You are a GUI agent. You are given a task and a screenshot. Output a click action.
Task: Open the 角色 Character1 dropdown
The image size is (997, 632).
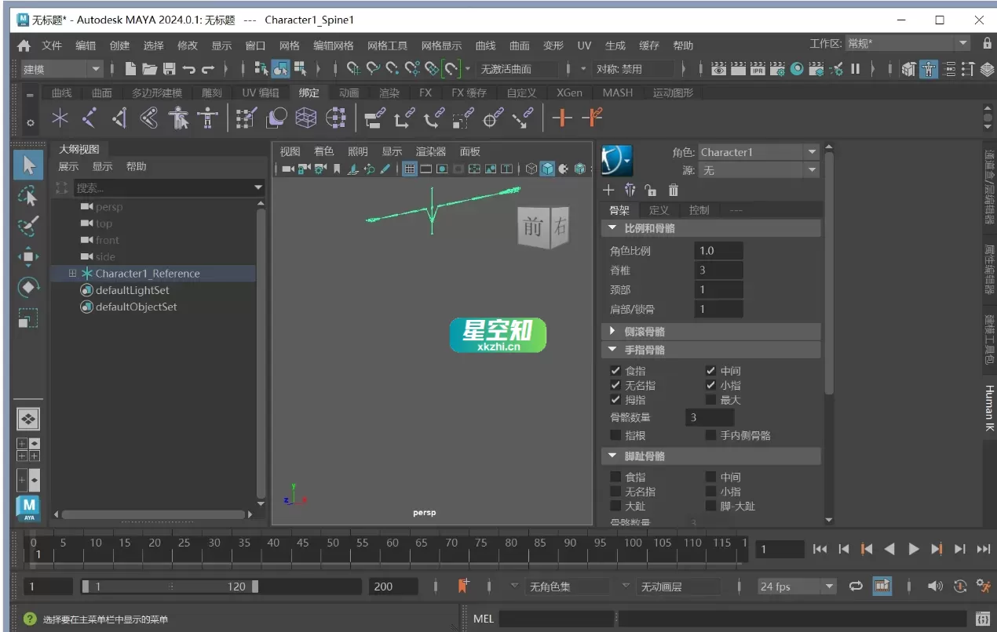pos(813,151)
